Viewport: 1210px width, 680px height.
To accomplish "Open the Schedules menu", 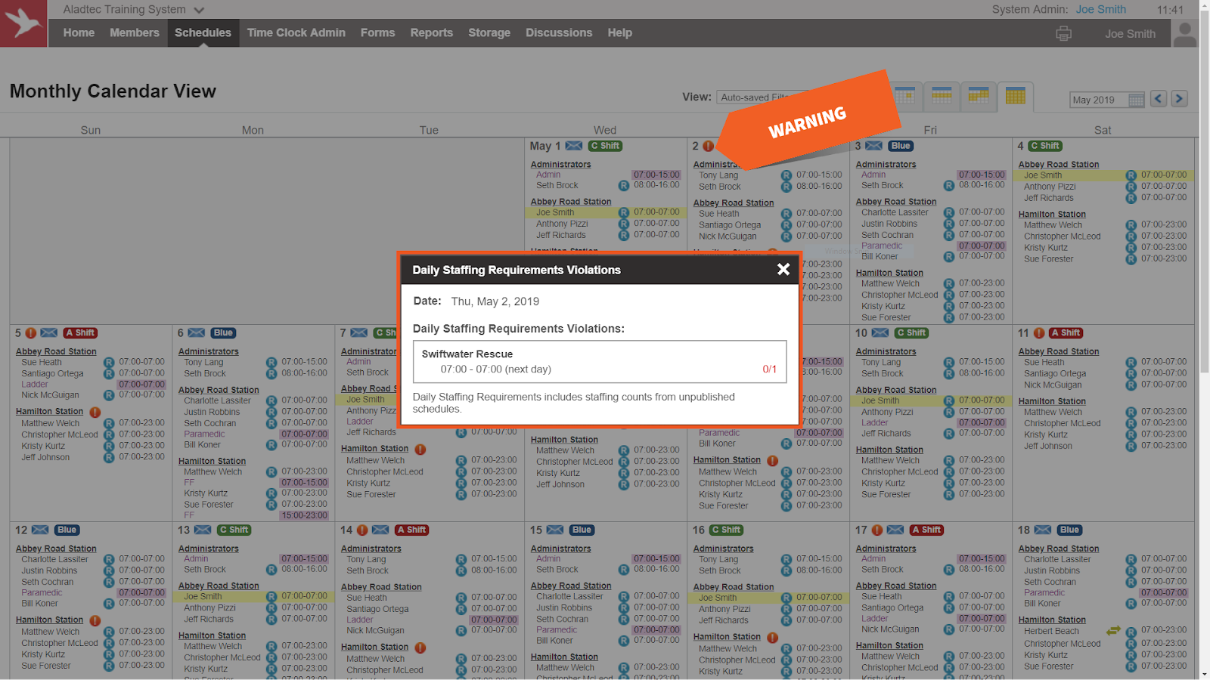I will coord(203,33).
